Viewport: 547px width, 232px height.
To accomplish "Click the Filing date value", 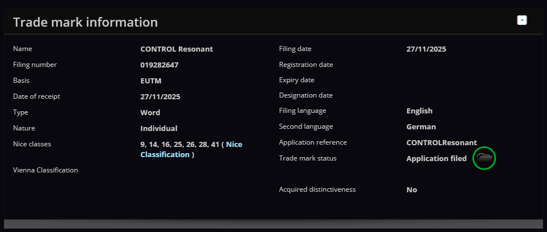I will 426,49.
